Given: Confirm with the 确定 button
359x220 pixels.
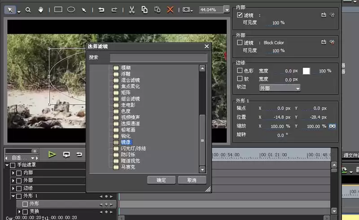Looking at the screenshot, I should click(161, 180).
